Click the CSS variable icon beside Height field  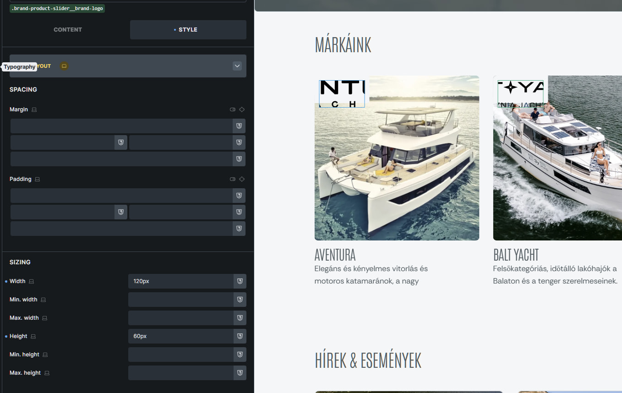(240, 336)
